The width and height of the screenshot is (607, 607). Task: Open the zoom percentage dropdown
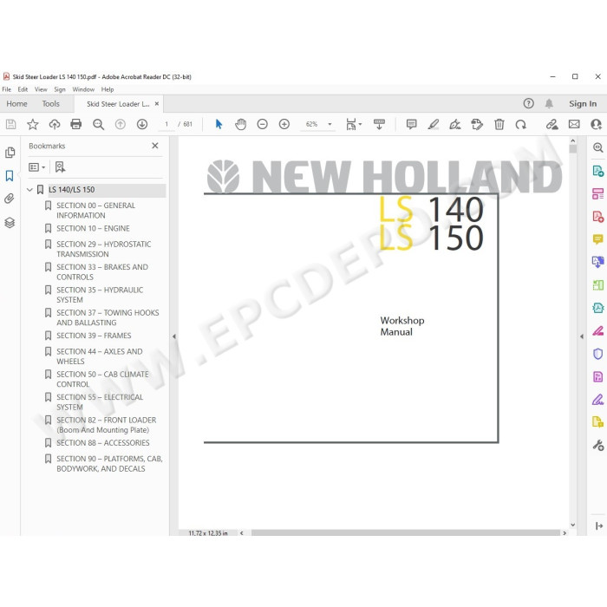click(330, 124)
